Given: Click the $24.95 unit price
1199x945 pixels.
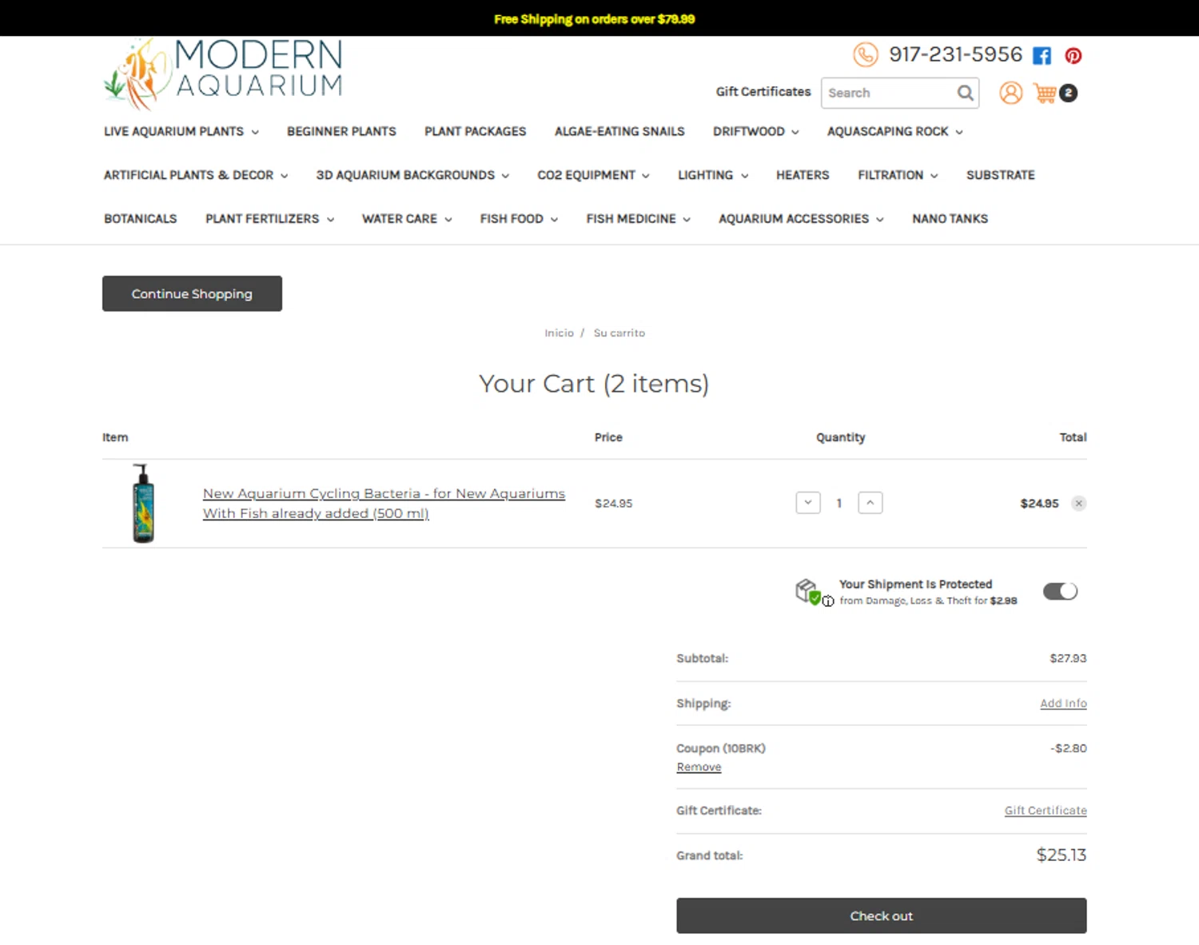Looking at the screenshot, I should point(613,504).
